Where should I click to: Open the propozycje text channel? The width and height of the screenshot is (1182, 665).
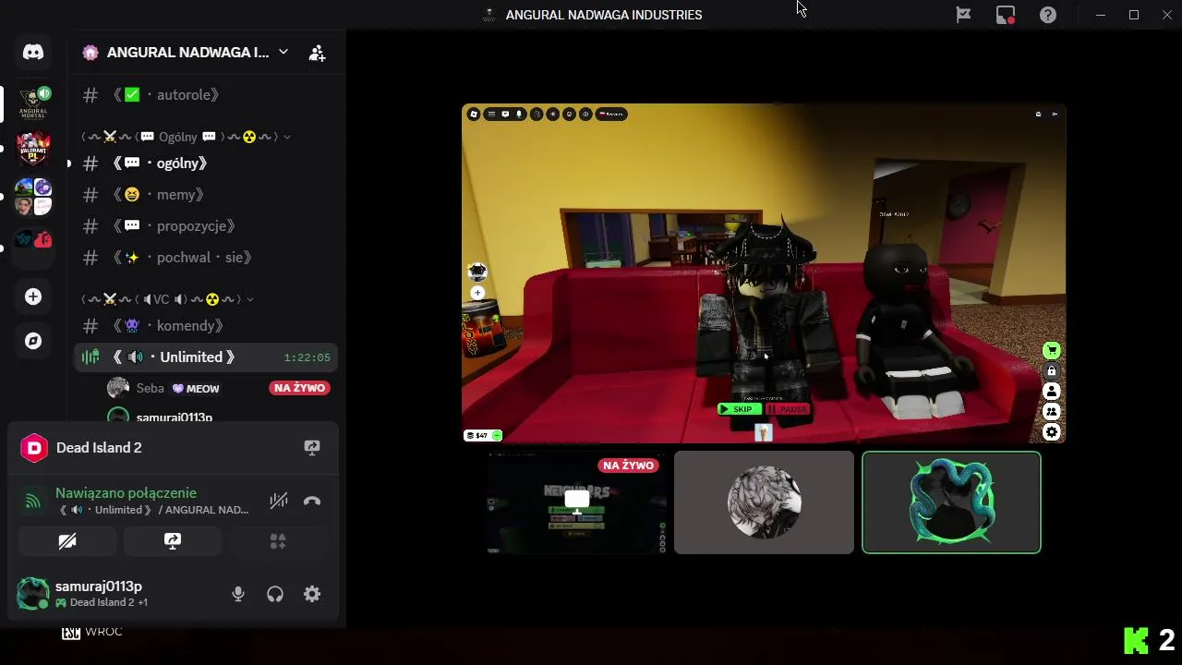[x=205, y=226]
